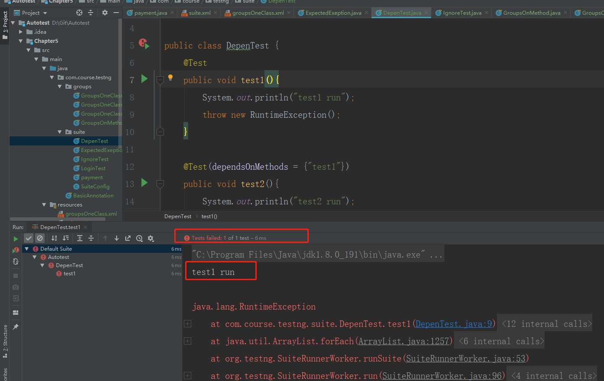Pin the Run tab with the pin icon
This screenshot has width=604, height=381.
16,327
